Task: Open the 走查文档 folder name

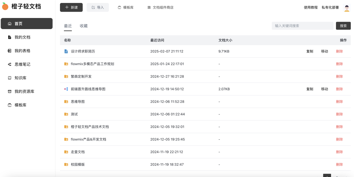Action: [x=78, y=152]
